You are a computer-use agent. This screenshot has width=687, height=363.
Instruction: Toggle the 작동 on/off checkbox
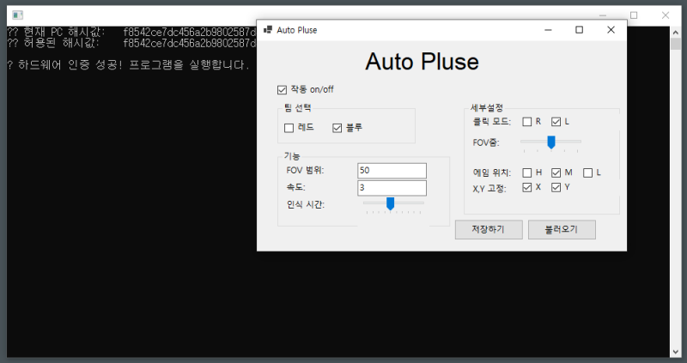(x=282, y=89)
